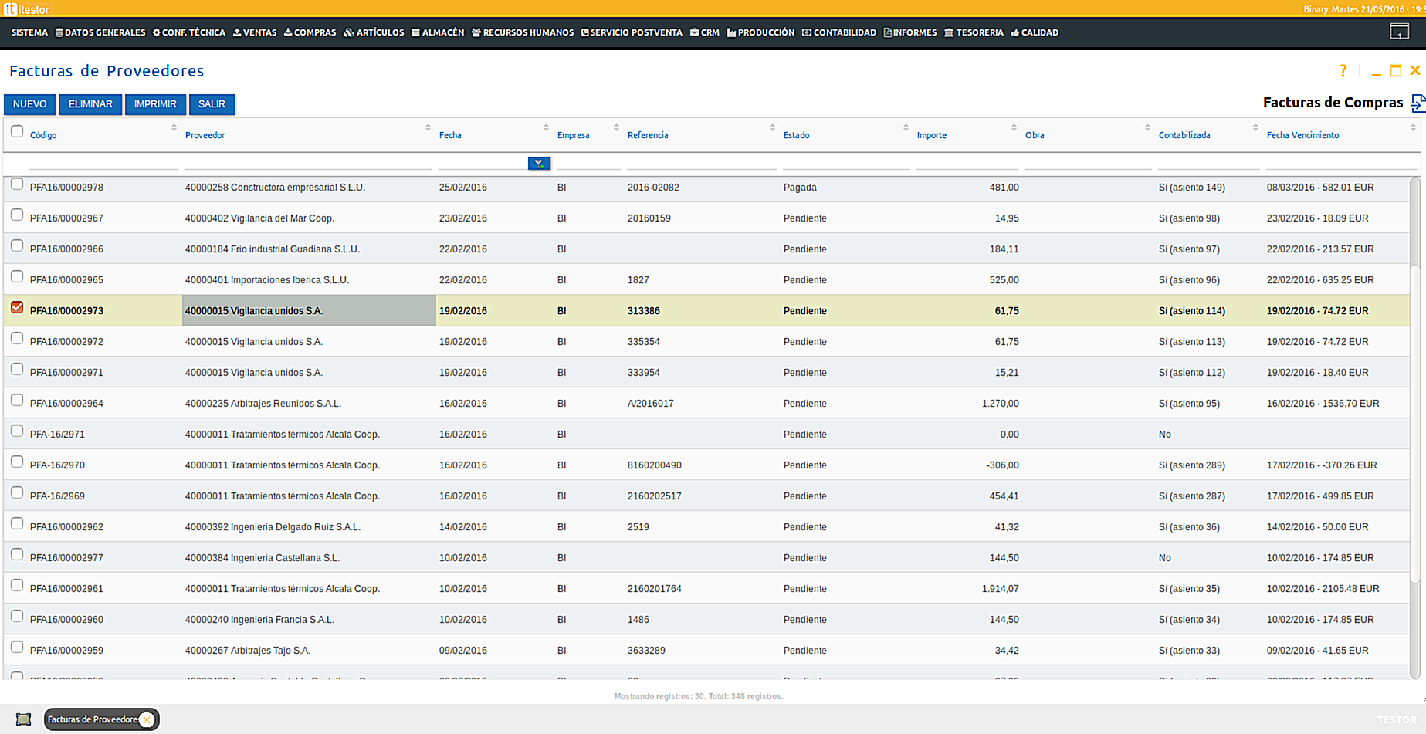
Task: Uncheck the box for PFA16/00002973
Action: coord(17,307)
